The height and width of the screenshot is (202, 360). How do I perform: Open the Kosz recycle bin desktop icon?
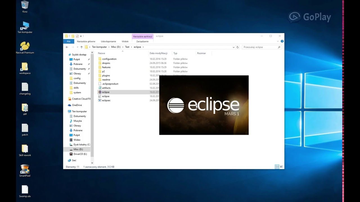coord(25,7)
